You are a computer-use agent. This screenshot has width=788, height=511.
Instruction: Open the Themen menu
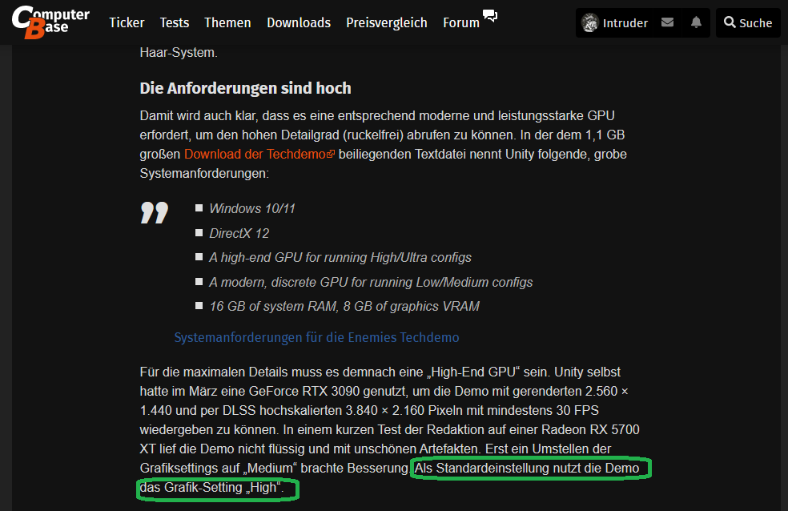227,22
